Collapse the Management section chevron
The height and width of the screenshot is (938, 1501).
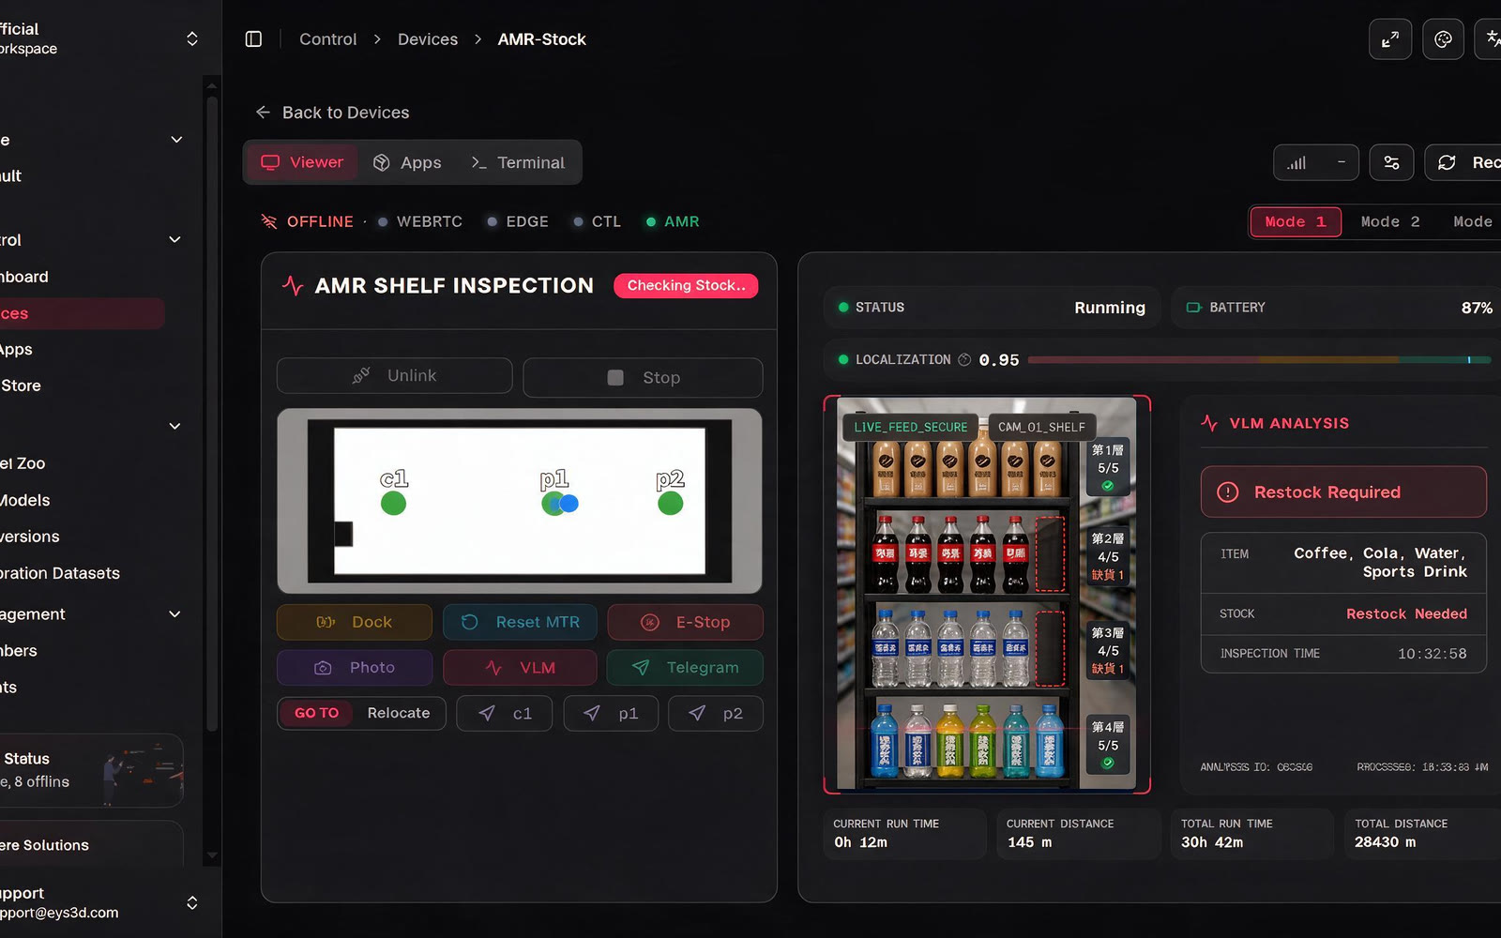tap(174, 613)
